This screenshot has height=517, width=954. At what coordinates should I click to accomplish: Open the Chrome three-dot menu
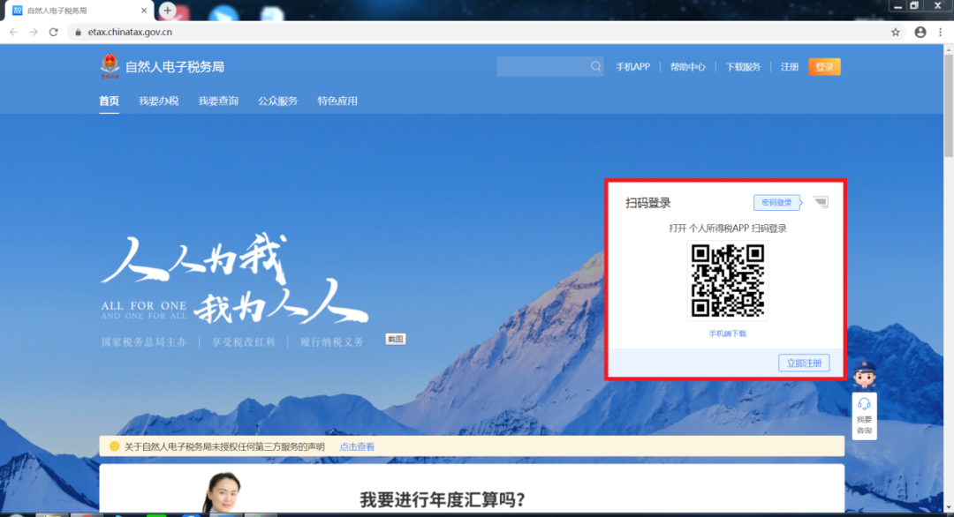click(x=941, y=32)
